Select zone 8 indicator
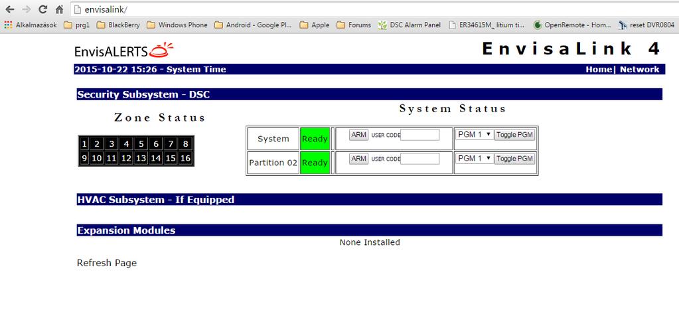The image size is (679, 310). click(x=185, y=144)
